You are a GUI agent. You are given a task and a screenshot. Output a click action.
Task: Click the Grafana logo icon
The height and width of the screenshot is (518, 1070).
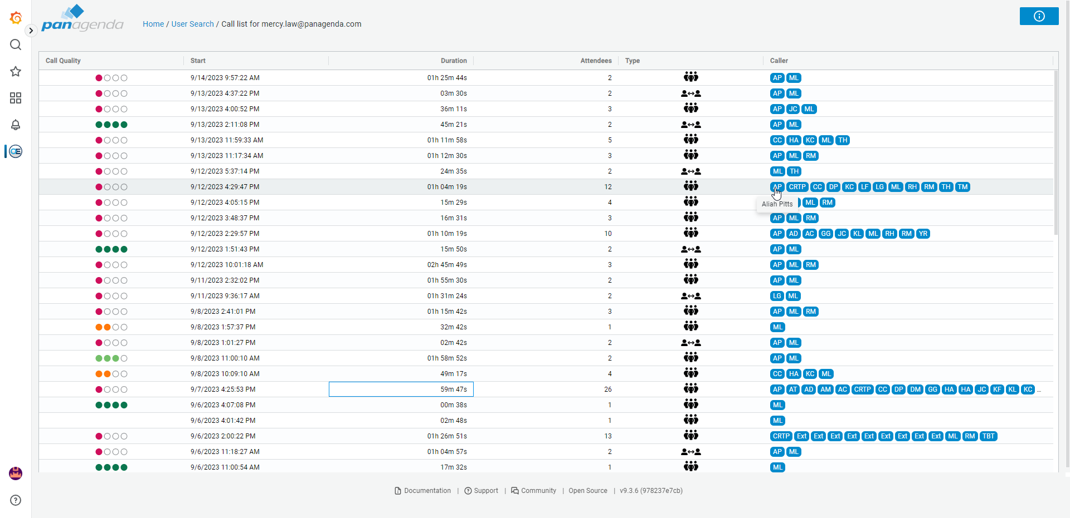tap(16, 18)
